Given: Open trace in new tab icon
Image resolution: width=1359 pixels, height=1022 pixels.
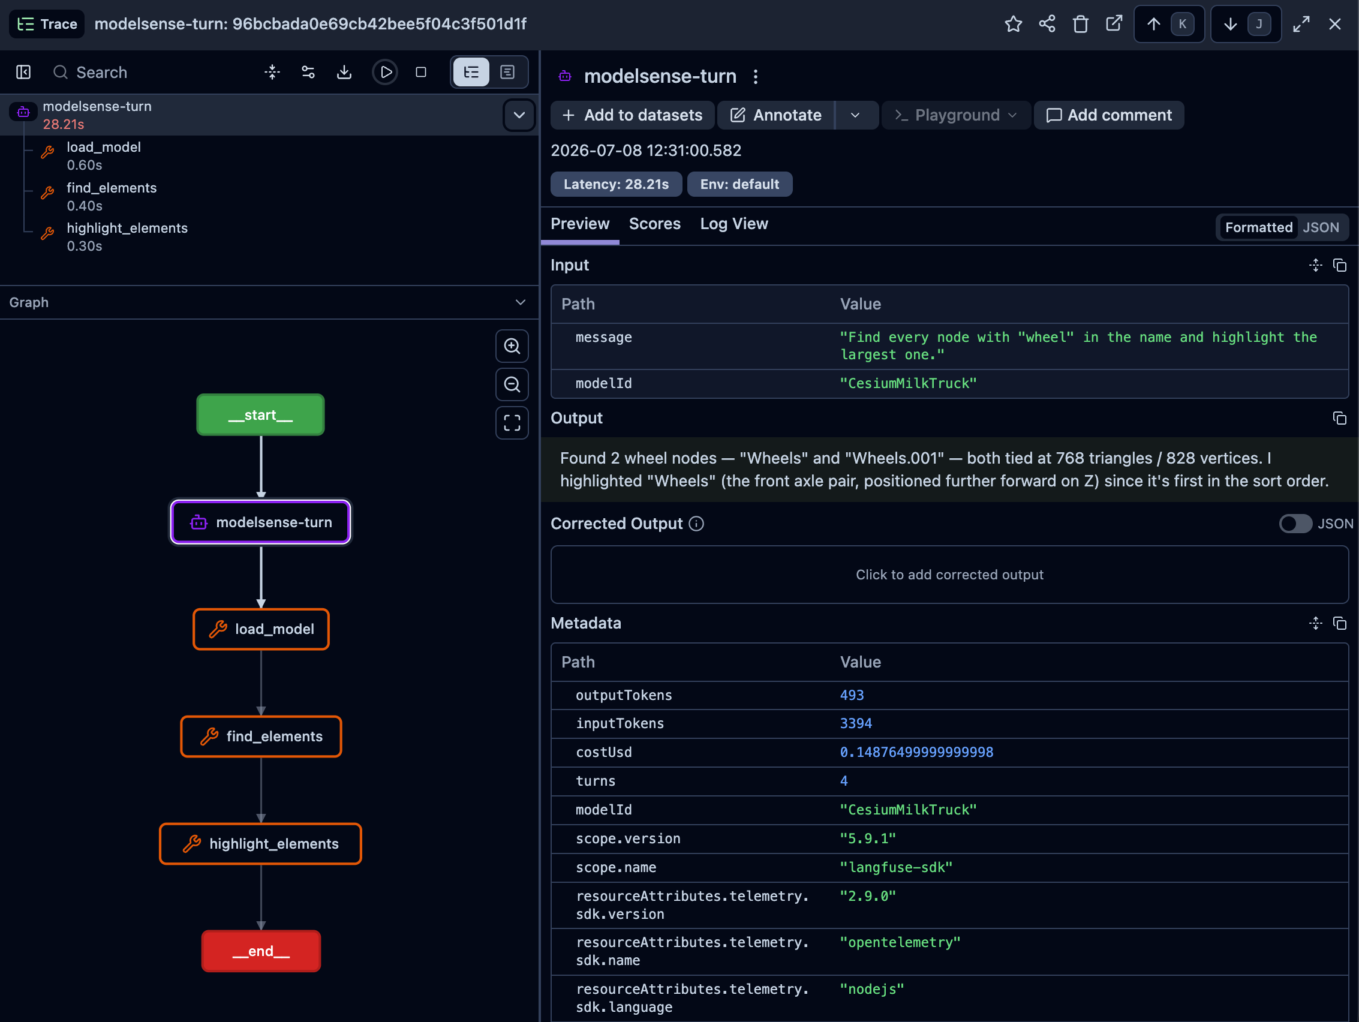Looking at the screenshot, I should 1114,24.
